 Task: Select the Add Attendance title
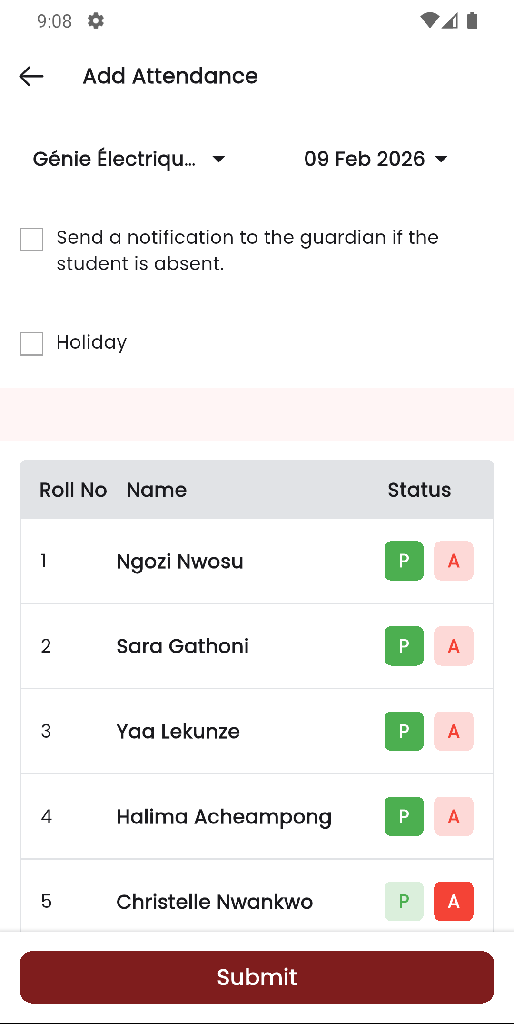click(170, 76)
